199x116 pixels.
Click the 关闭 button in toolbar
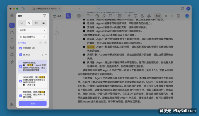(158, 16)
